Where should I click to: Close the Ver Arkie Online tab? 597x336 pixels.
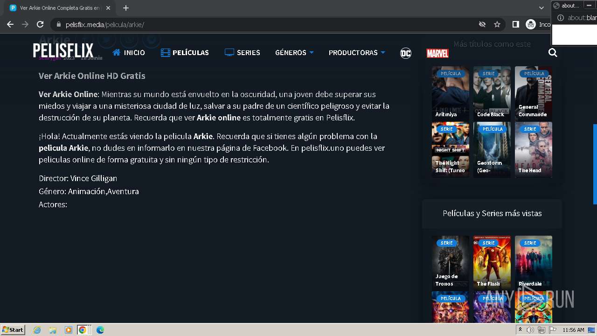tap(108, 8)
